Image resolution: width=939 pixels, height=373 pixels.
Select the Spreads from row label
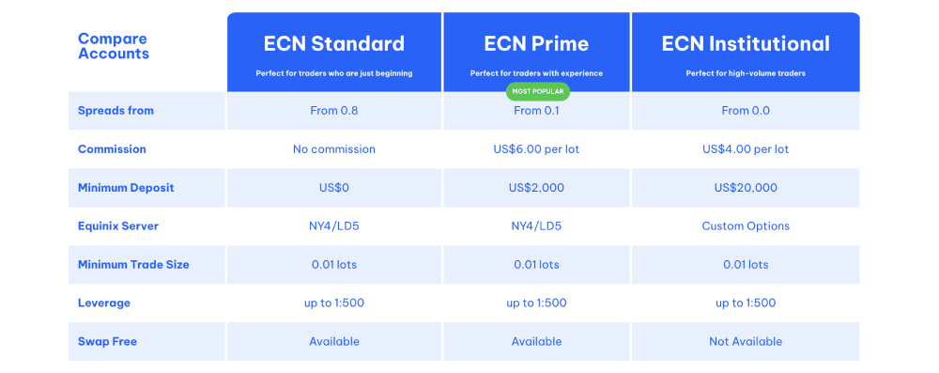tap(115, 110)
